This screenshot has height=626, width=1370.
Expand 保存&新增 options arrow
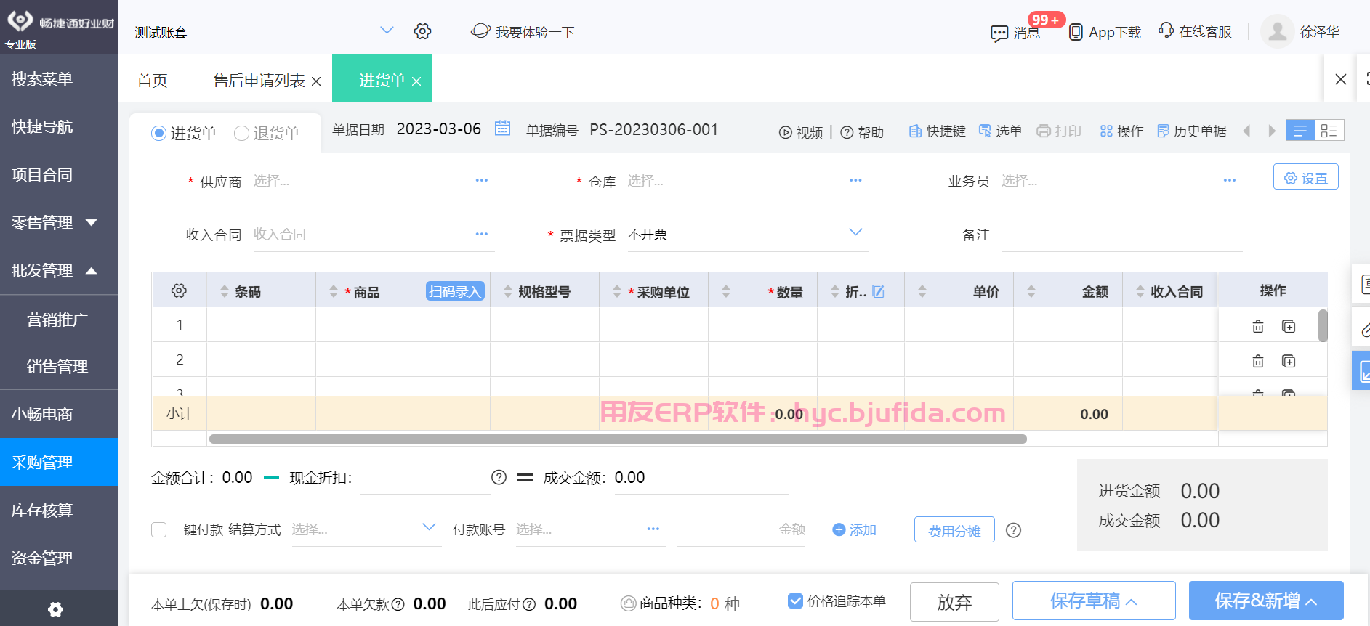[1312, 602]
